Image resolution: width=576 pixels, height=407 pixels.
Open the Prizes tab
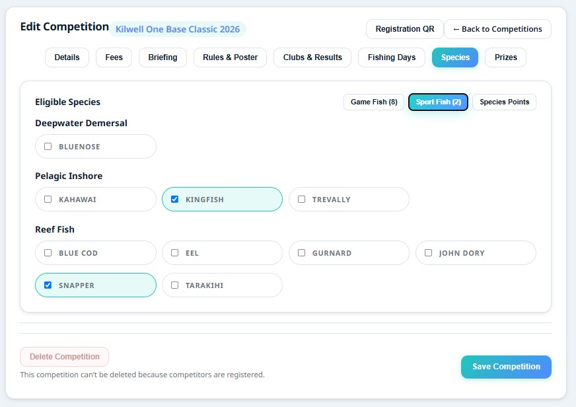[505, 57]
